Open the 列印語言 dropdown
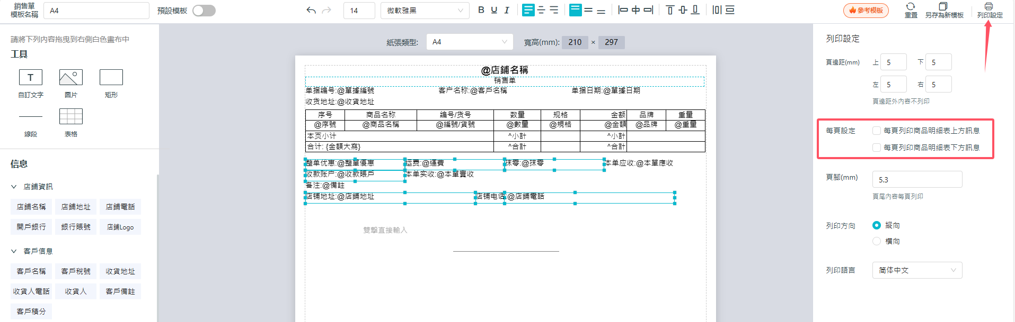The height and width of the screenshot is (322, 1015). [917, 270]
